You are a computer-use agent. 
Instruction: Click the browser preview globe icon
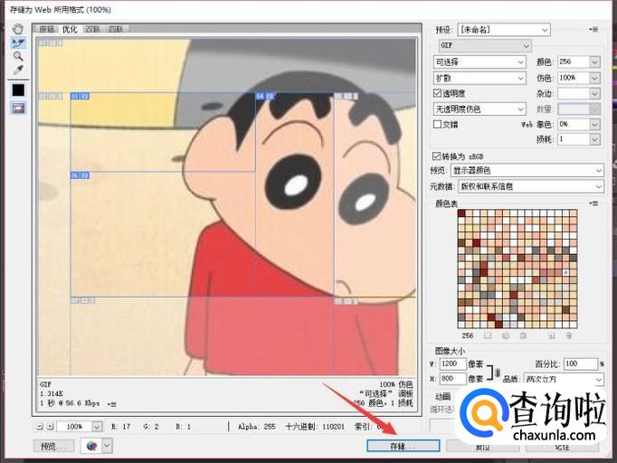coord(91,446)
